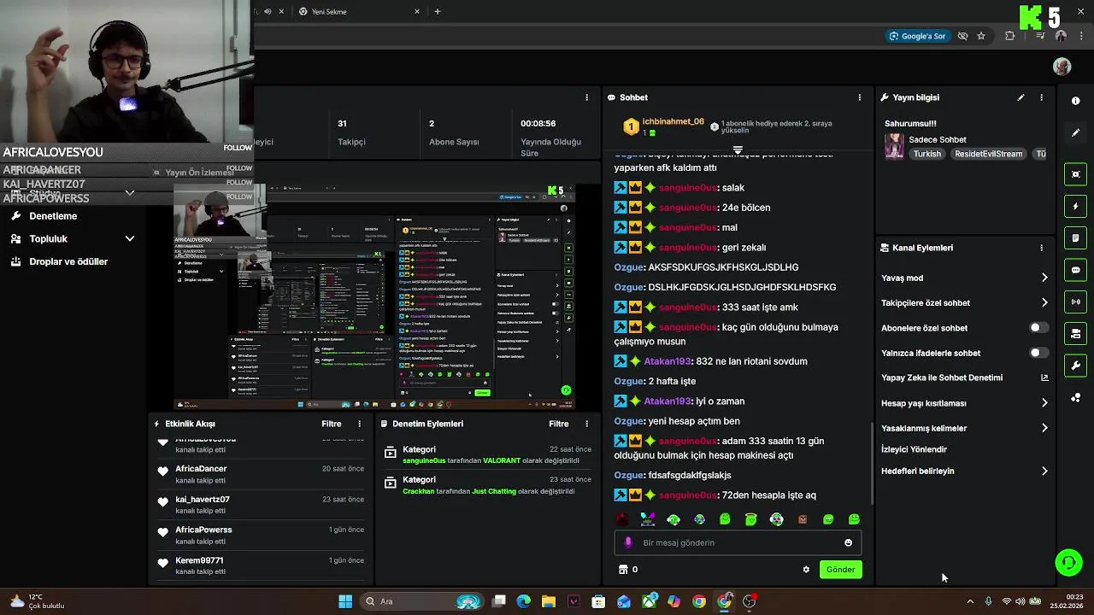
Task: Toggle the wrench stream info sidebar icon
Action: [1075, 366]
